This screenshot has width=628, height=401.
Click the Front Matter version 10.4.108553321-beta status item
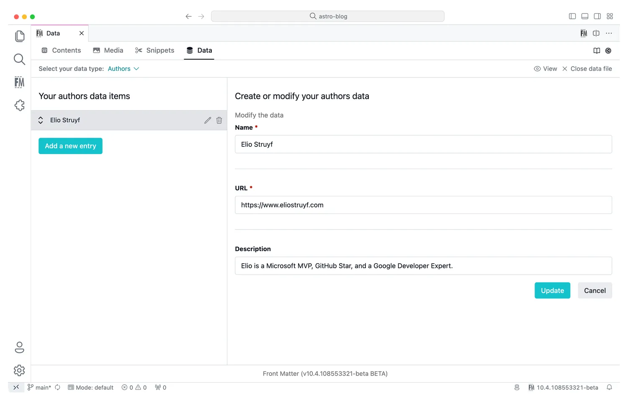coord(563,388)
